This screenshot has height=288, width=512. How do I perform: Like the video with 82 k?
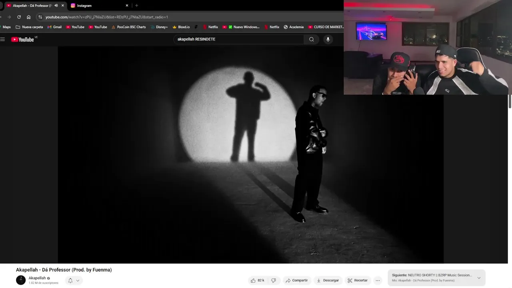(x=257, y=280)
